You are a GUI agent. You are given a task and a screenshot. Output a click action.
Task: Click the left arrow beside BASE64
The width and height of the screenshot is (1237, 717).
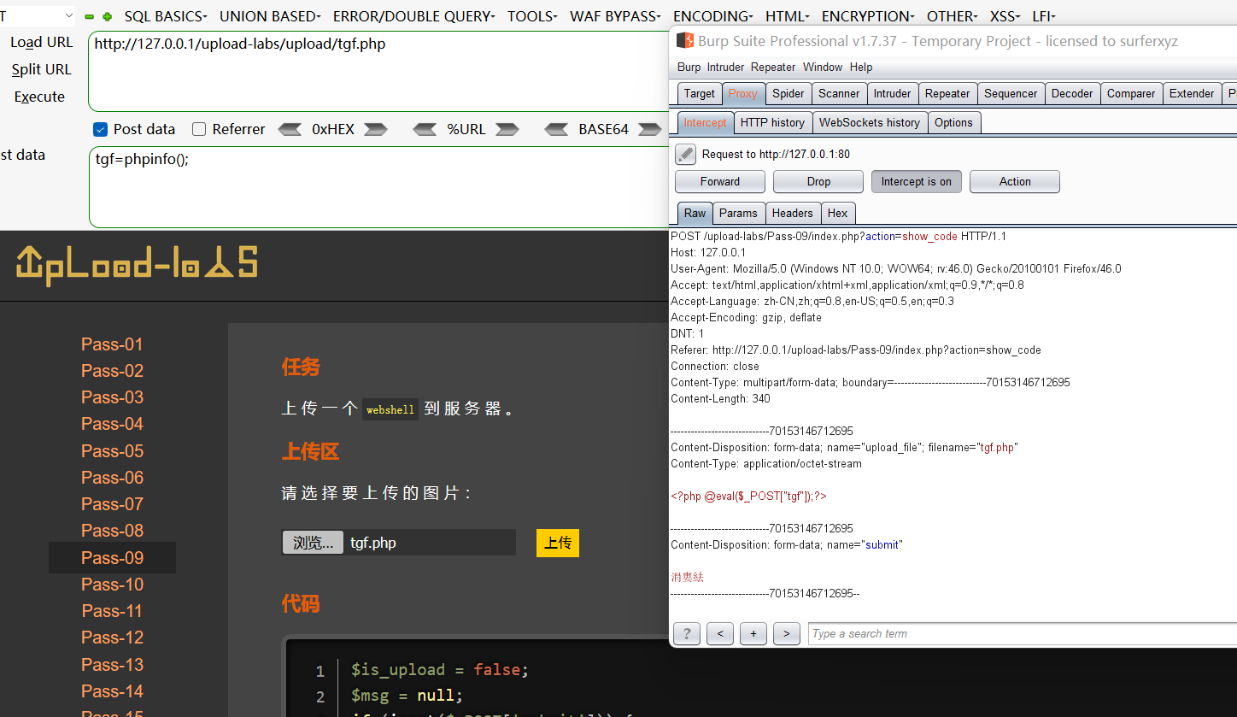pos(557,129)
